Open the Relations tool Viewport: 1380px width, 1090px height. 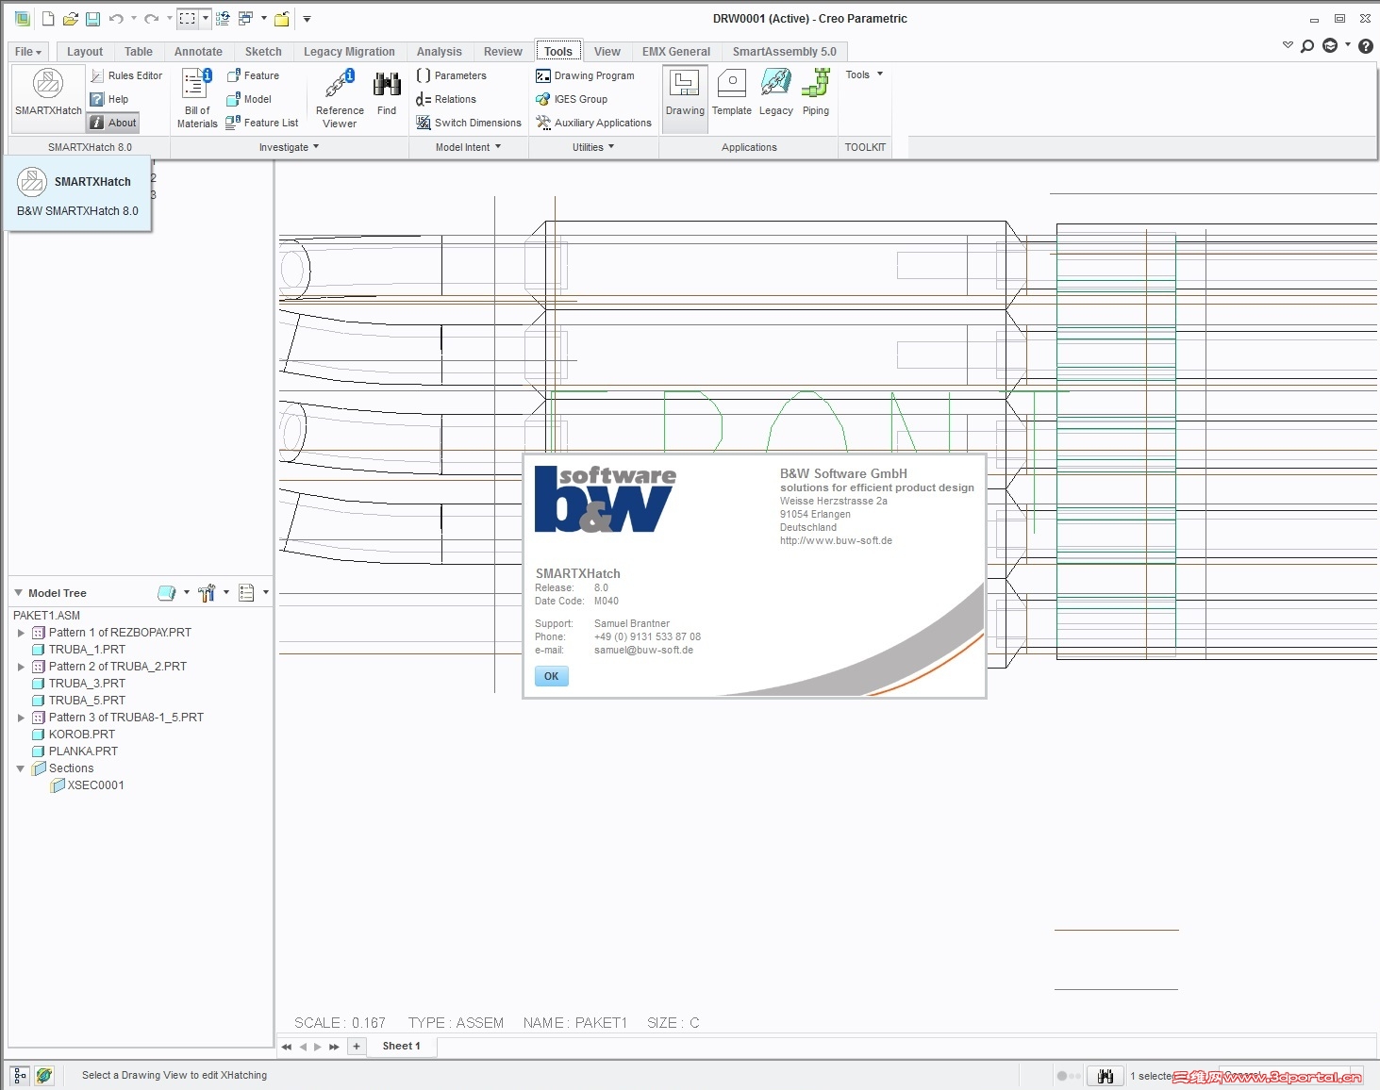446,99
